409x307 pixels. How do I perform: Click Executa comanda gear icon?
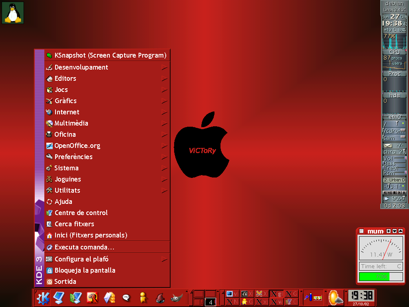[x=49, y=247]
